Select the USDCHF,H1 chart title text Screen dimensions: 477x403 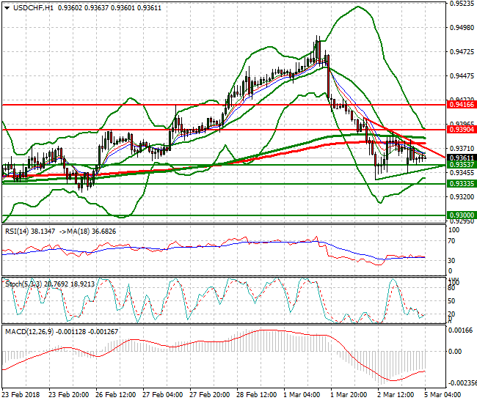pos(33,8)
